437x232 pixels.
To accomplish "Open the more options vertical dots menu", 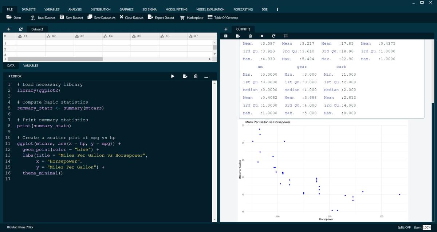I will pos(277,9).
